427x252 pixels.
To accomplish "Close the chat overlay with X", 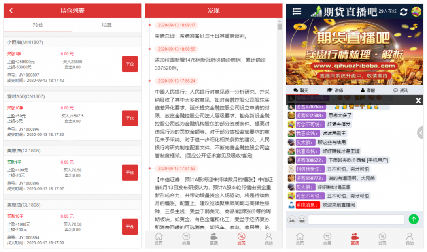I will tap(418, 100).
